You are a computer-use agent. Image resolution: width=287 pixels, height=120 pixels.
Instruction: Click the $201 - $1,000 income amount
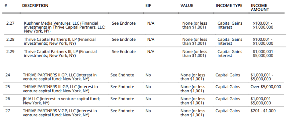point(263,111)
